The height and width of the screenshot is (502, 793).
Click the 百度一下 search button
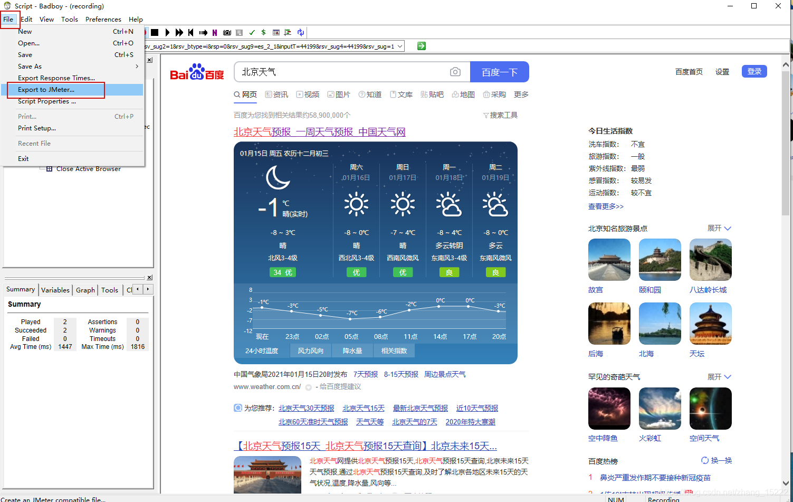point(499,72)
